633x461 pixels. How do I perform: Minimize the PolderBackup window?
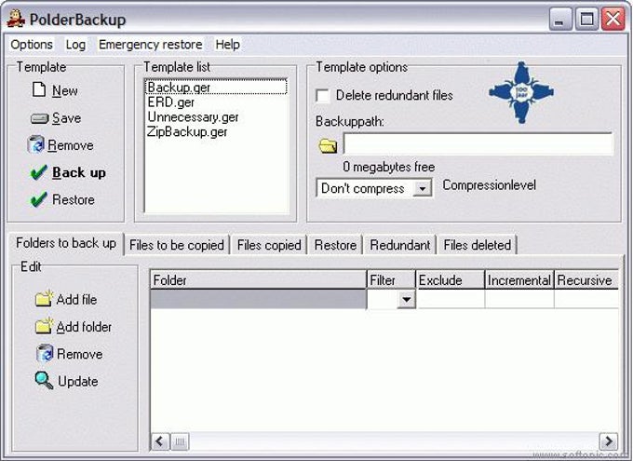pos(560,19)
